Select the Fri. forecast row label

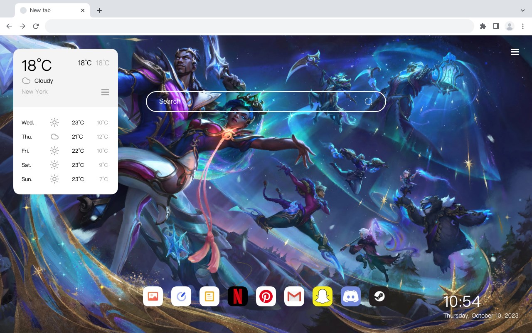click(x=25, y=151)
